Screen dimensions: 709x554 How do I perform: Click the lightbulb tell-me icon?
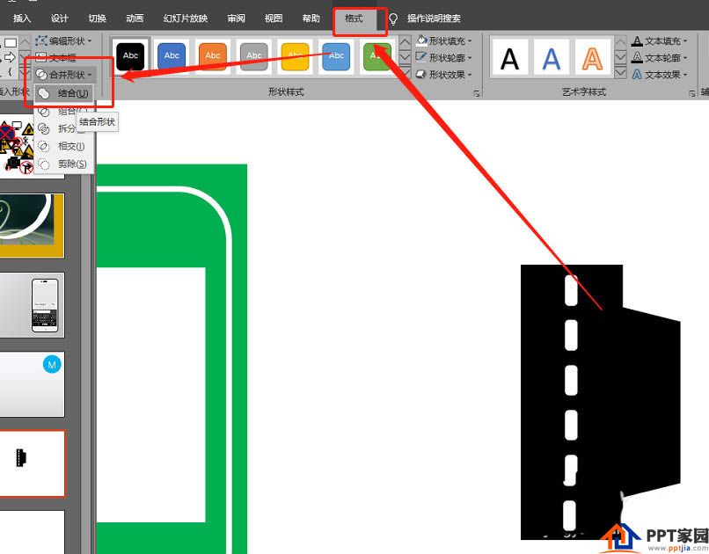click(x=393, y=19)
